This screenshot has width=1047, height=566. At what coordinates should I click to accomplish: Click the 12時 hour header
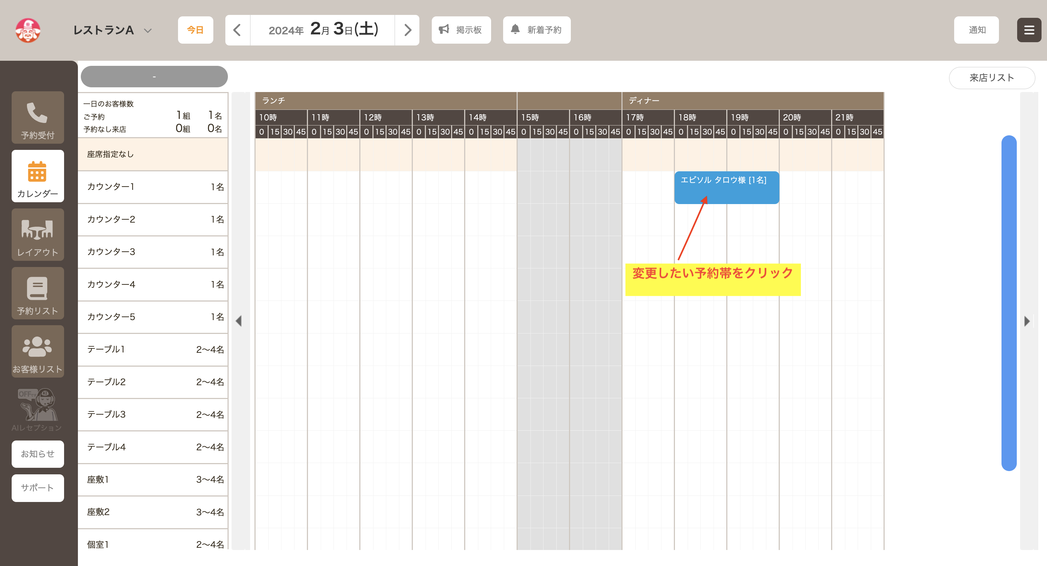[x=386, y=117]
